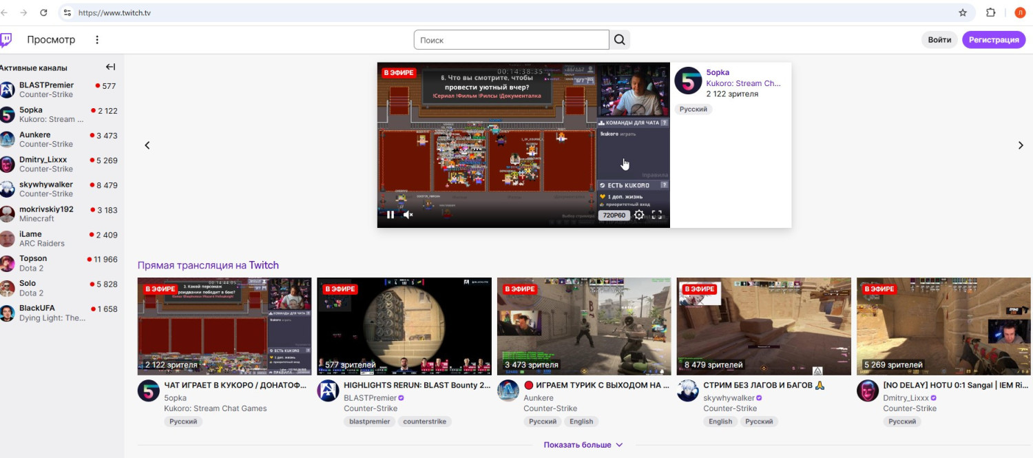The image size is (1033, 458).
Task: Reload the page in the browser
Action: 43,12
